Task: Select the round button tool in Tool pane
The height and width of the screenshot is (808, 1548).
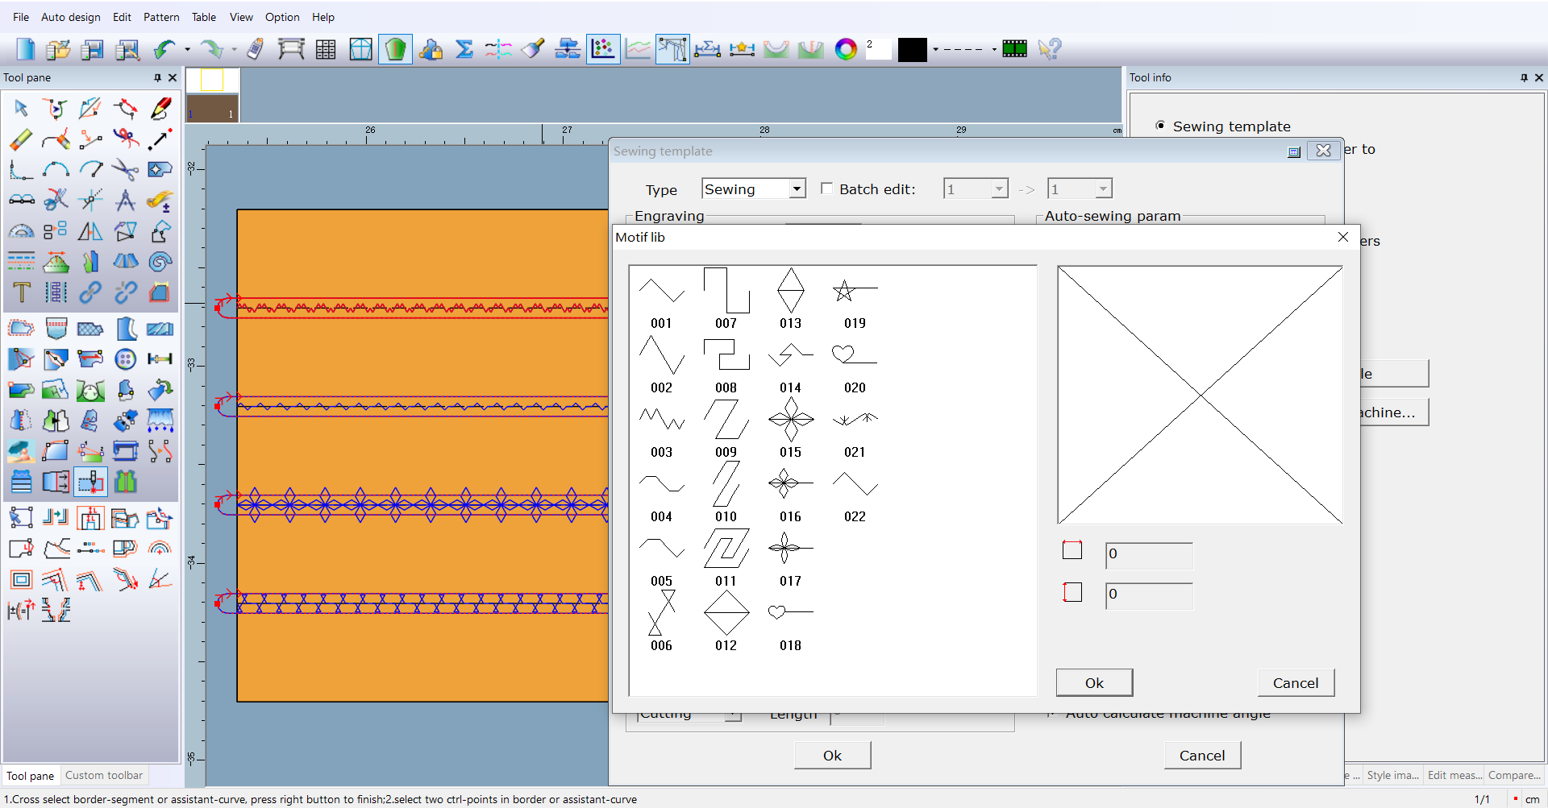Action: coord(125,358)
